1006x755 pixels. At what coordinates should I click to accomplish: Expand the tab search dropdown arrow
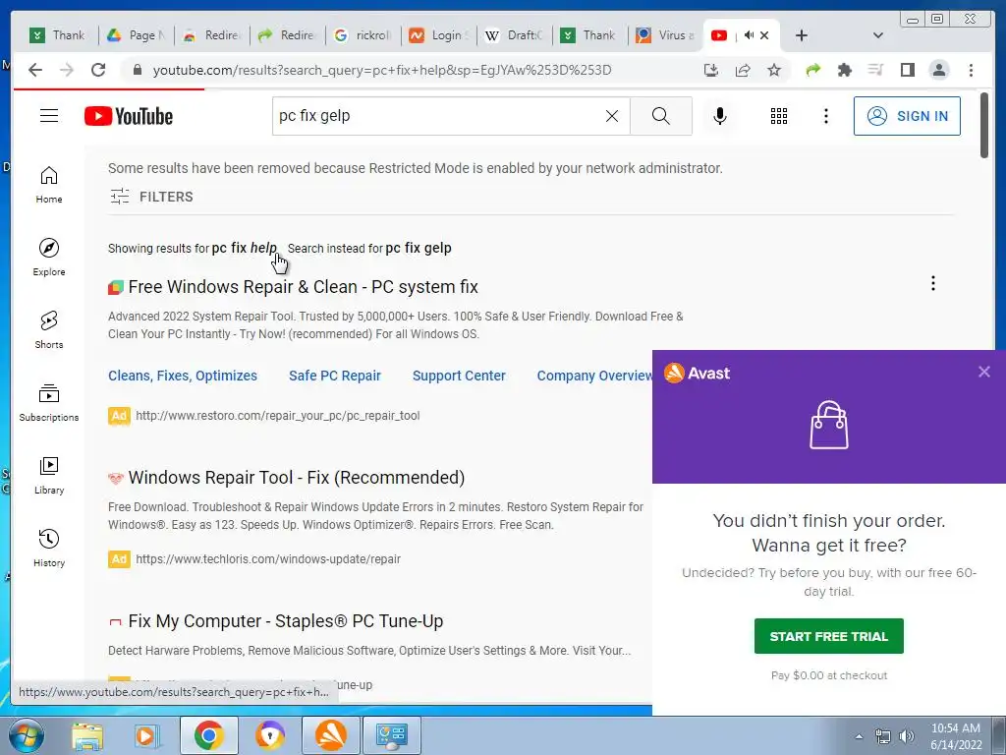(x=877, y=35)
